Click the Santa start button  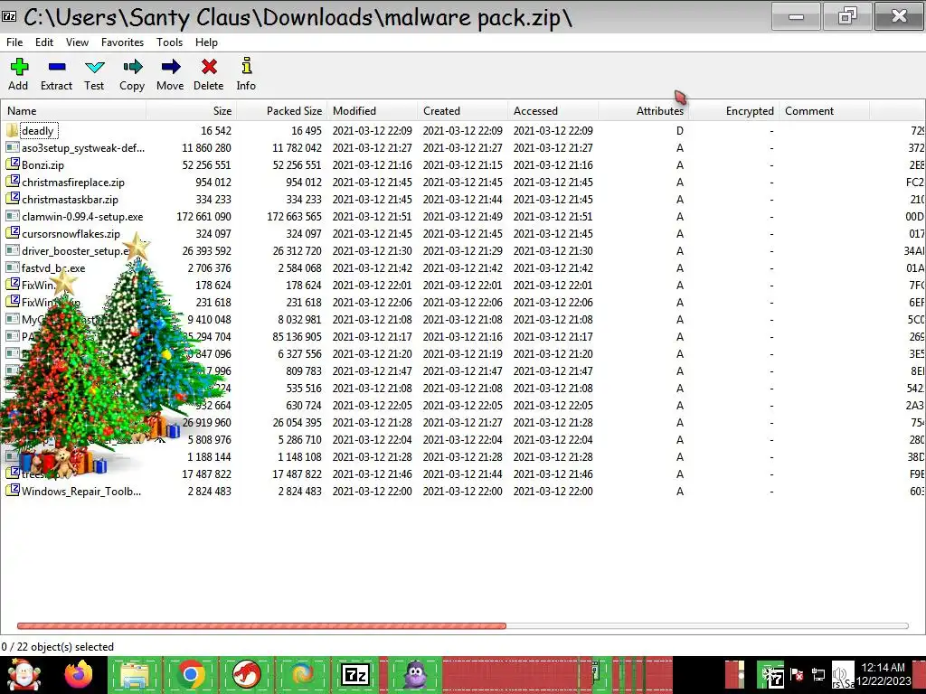(x=23, y=674)
